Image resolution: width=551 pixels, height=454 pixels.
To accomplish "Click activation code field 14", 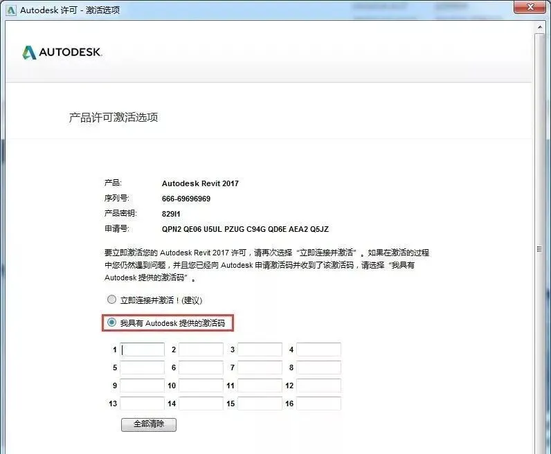I will 201,403.
